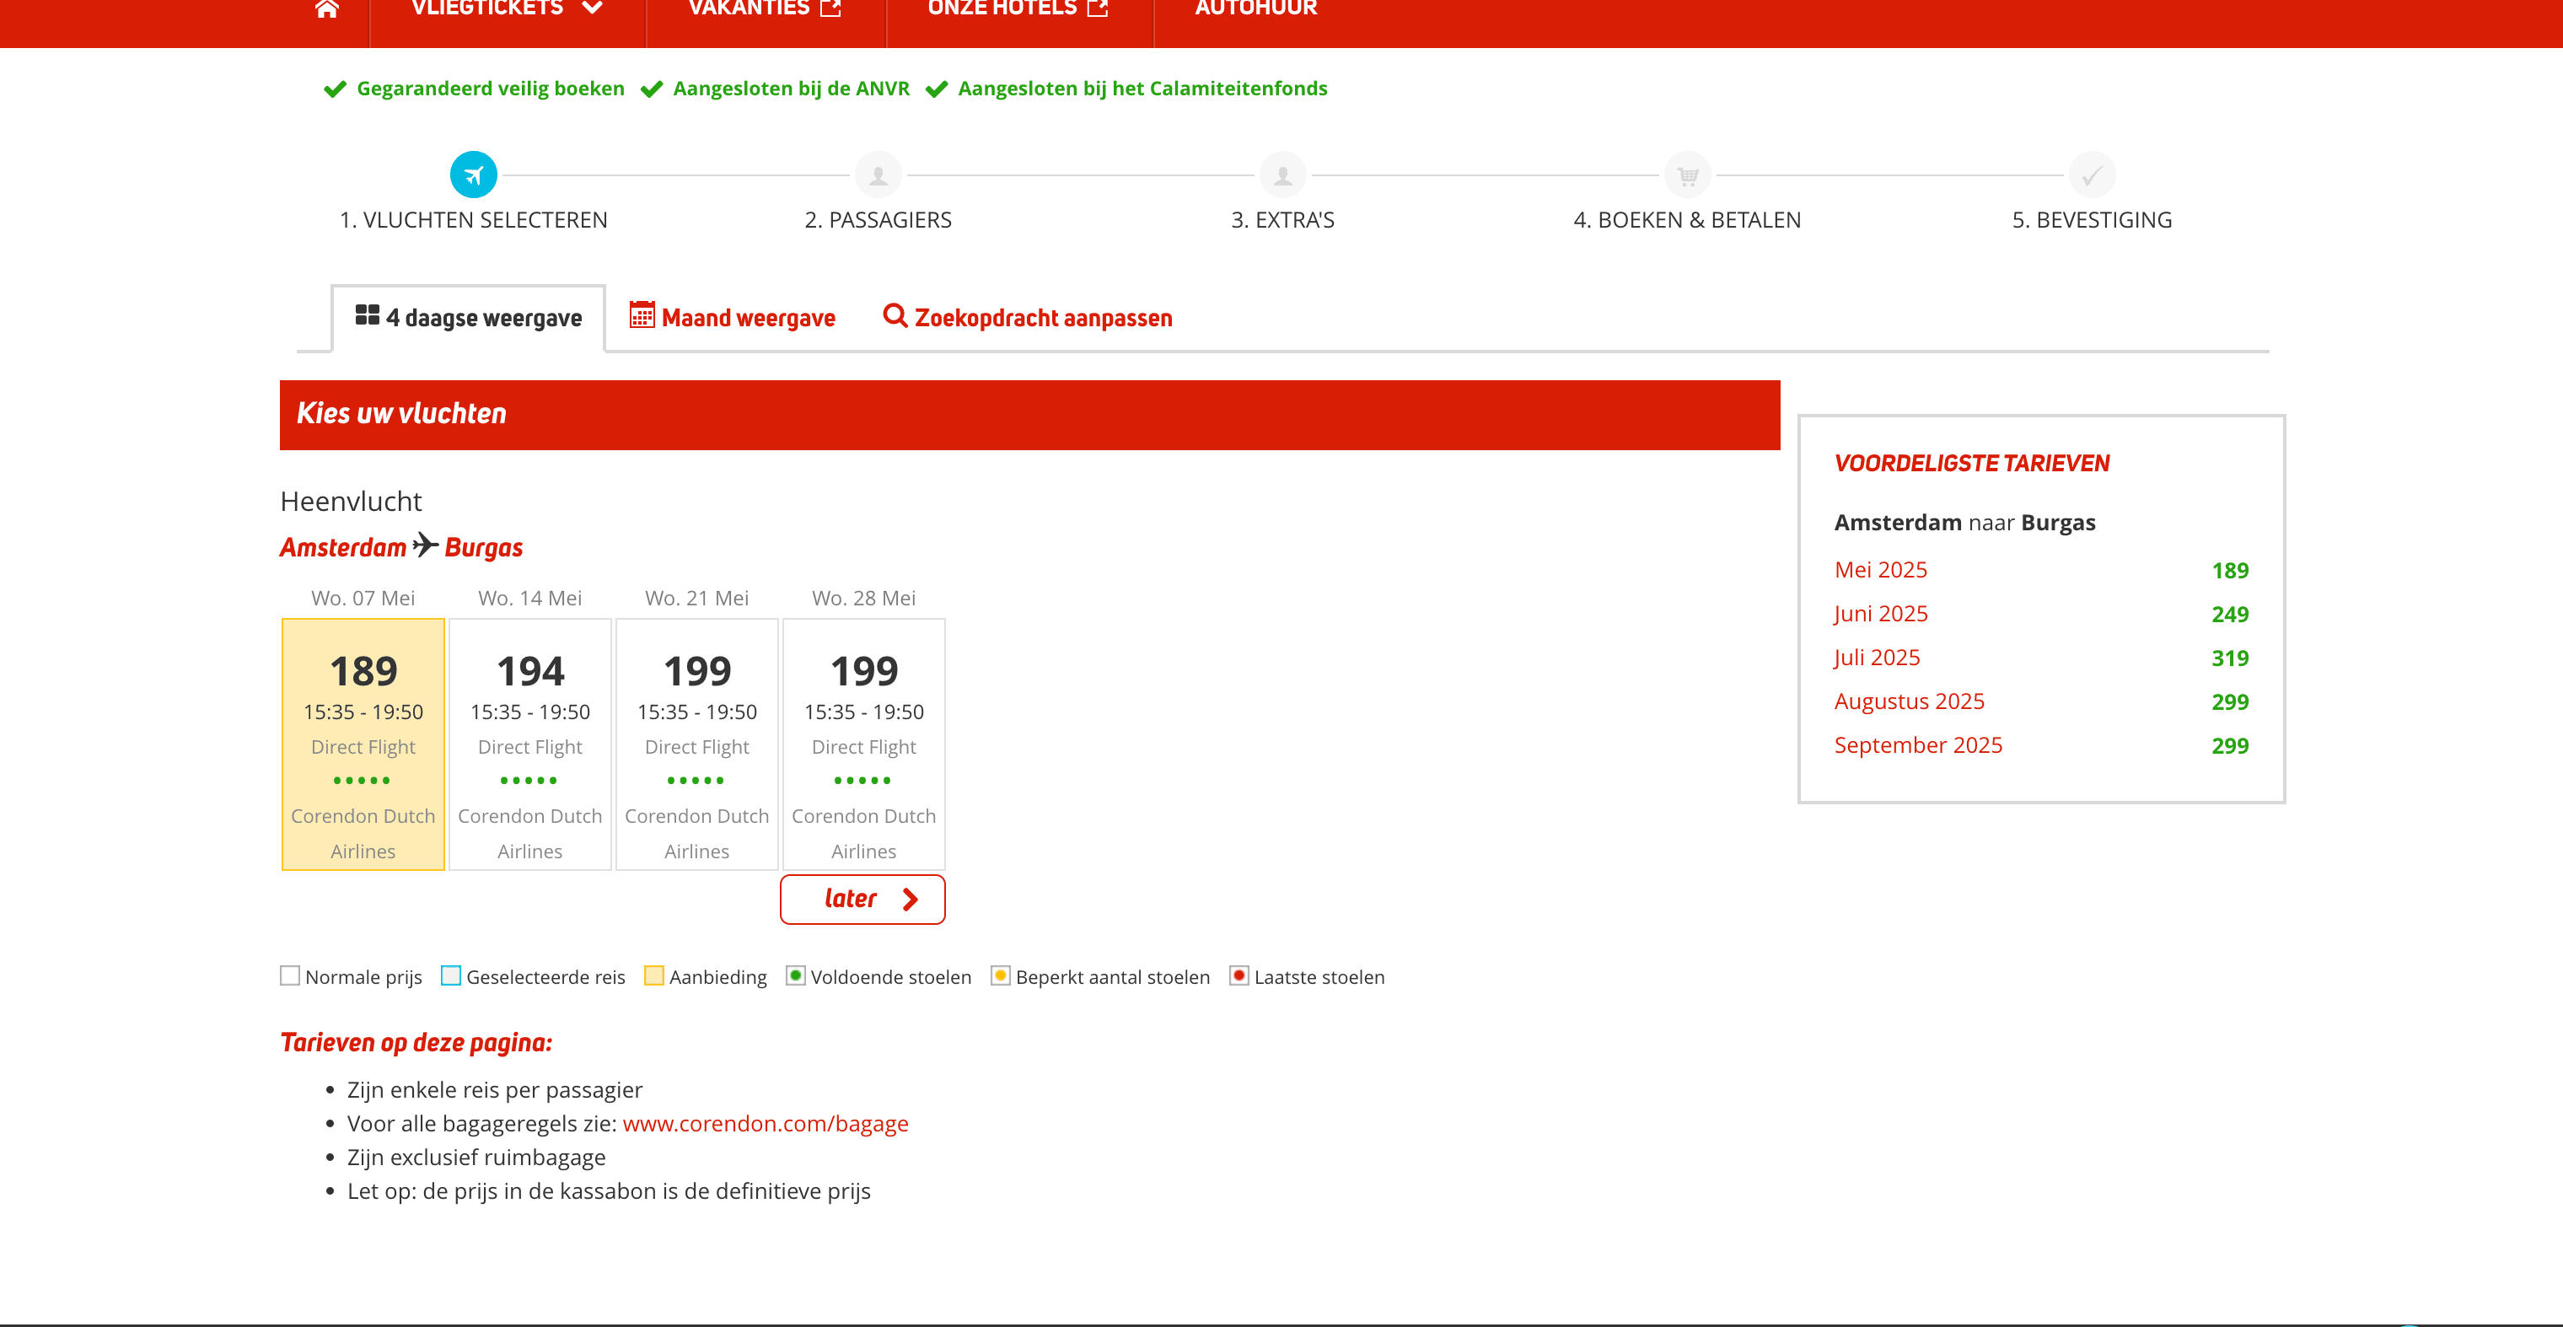Click Juni 2025 in cheapest fares
Image resolution: width=2563 pixels, height=1327 pixels.
coord(1880,614)
